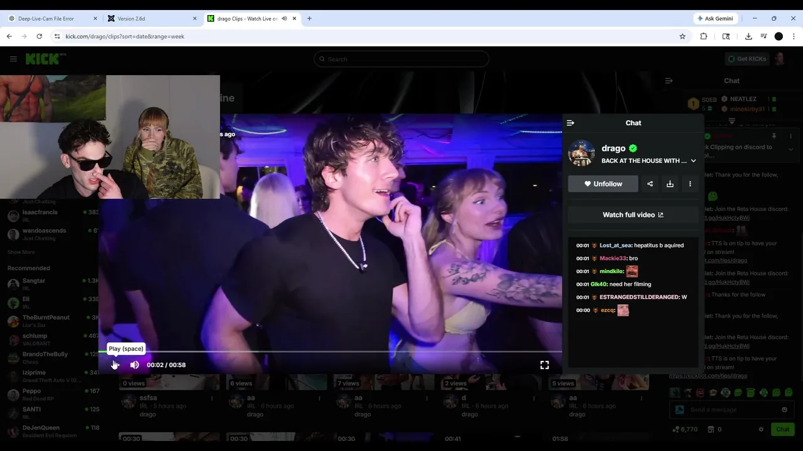Collapse the background live chat panel
Image resolution: width=803 pixels, height=451 pixels.
(x=669, y=81)
